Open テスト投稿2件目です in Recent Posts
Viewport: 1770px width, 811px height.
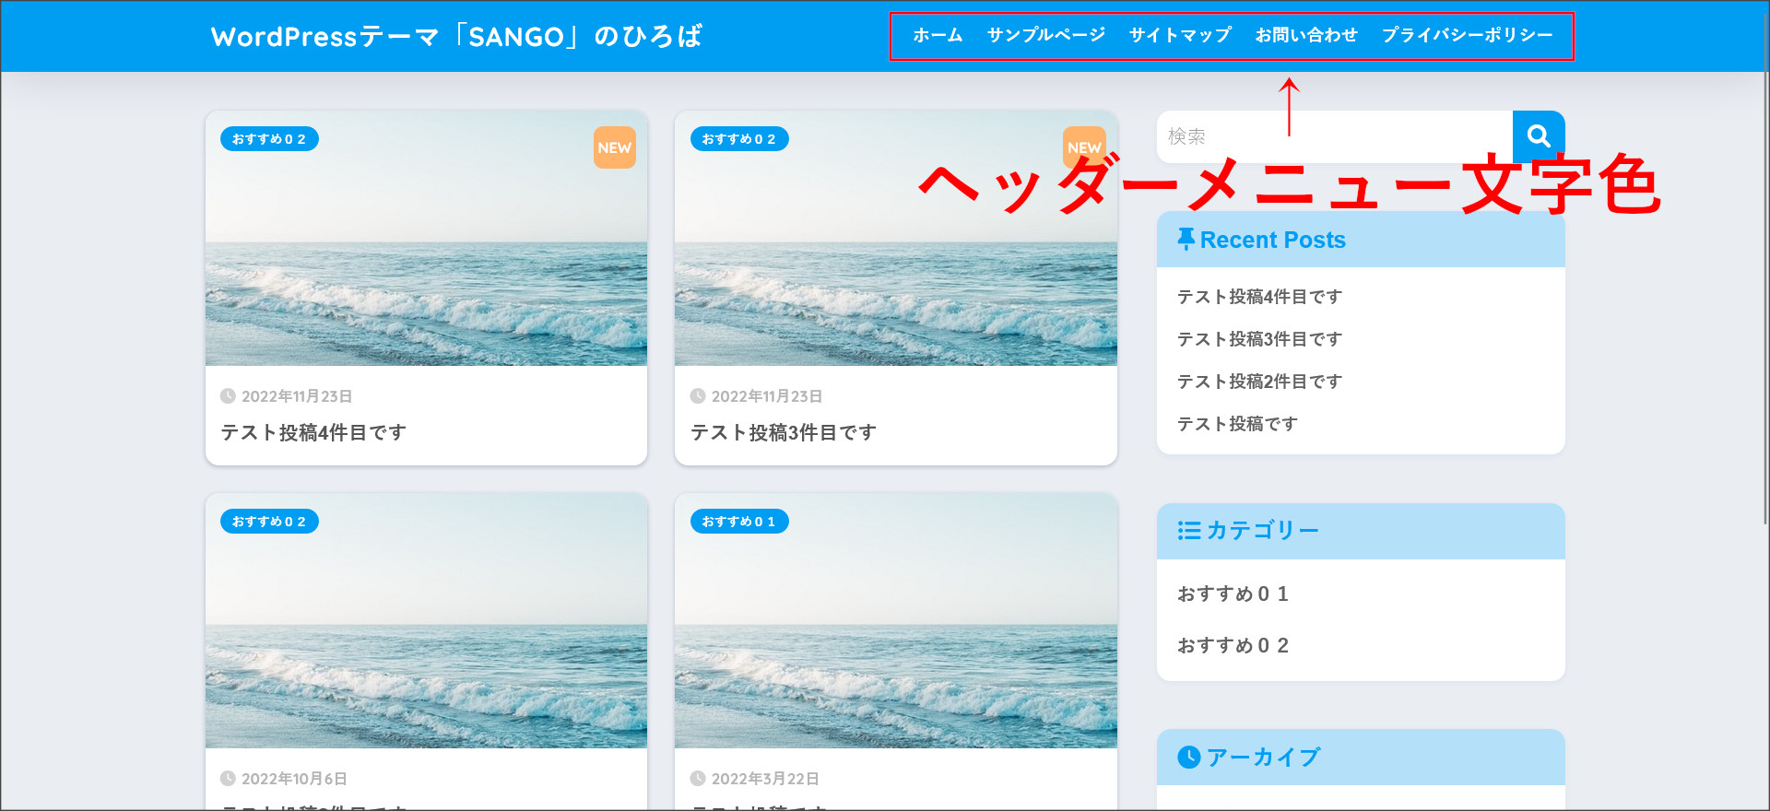[x=1259, y=382]
